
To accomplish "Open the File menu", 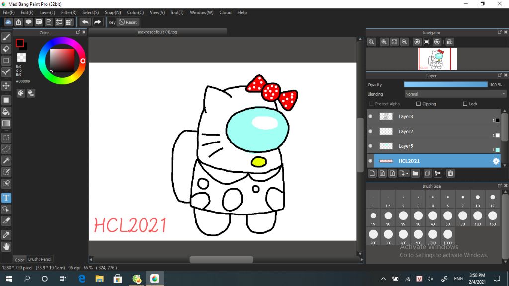I will pyautogui.click(x=9, y=12).
